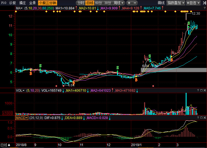Click the 画线 drawing tools button

tap(161, 3)
